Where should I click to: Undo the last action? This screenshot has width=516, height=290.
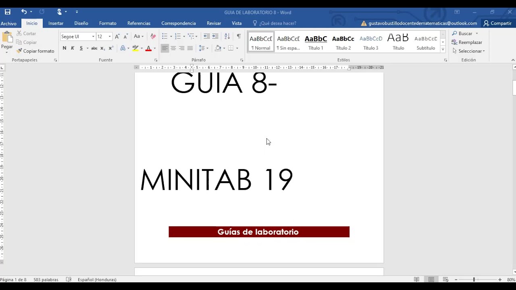pos(24,12)
